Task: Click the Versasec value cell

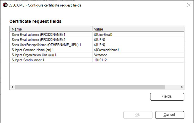Action: click(x=138, y=55)
